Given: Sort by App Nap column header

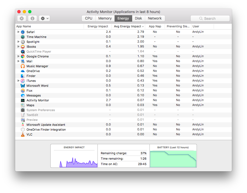Looking at the screenshot, I should (x=155, y=26).
